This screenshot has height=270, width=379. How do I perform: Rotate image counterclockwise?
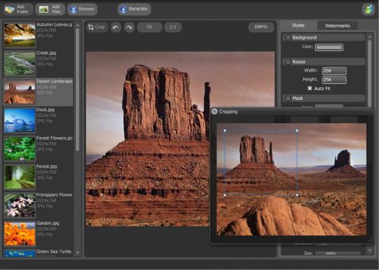(x=116, y=28)
